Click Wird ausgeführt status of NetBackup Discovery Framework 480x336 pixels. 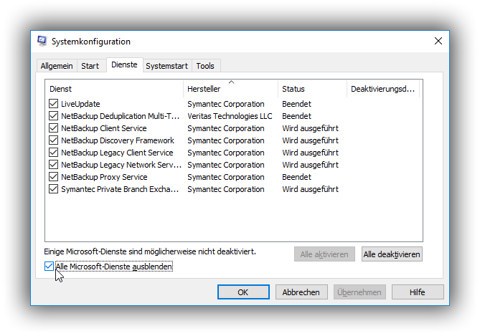[310, 140]
